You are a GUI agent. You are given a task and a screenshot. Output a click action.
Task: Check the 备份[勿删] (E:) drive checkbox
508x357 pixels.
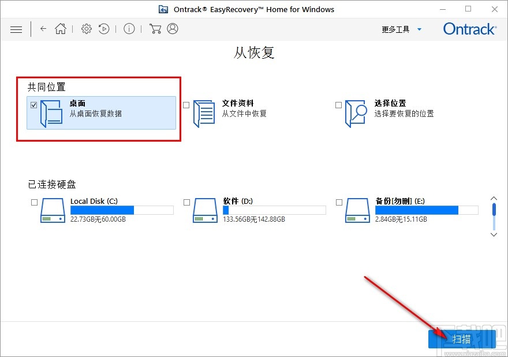coord(338,202)
